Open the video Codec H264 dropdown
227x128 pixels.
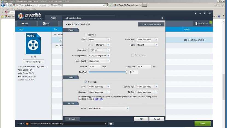point(99,40)
